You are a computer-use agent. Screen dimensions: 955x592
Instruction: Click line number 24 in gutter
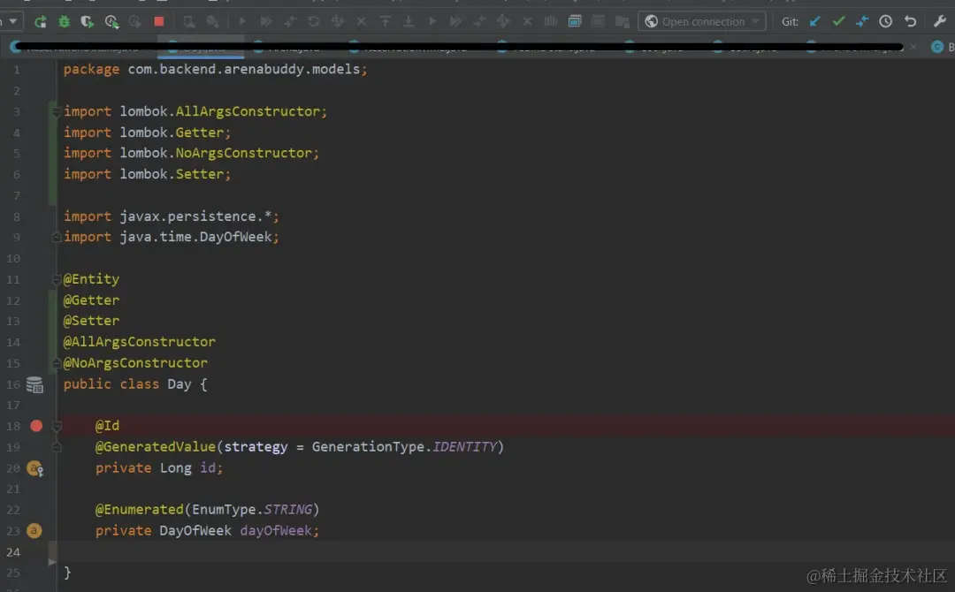coord(13,552)
